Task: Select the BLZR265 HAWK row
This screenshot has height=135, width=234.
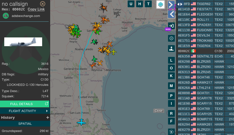Action: click(206, 61)
